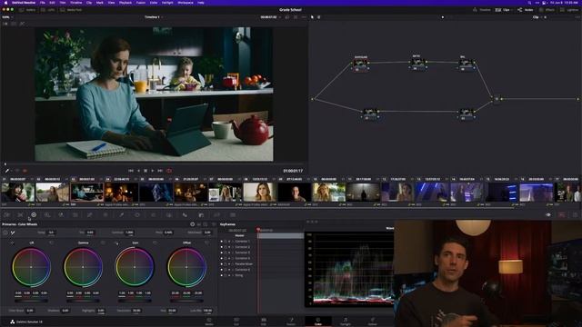Play the clip in viewer
582x327 pixels.
(153, 171)
